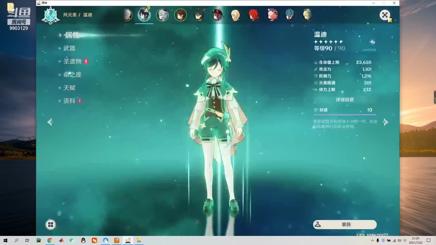
Task: Select Venti's portrait in the character bar
Action: (144, 15)
